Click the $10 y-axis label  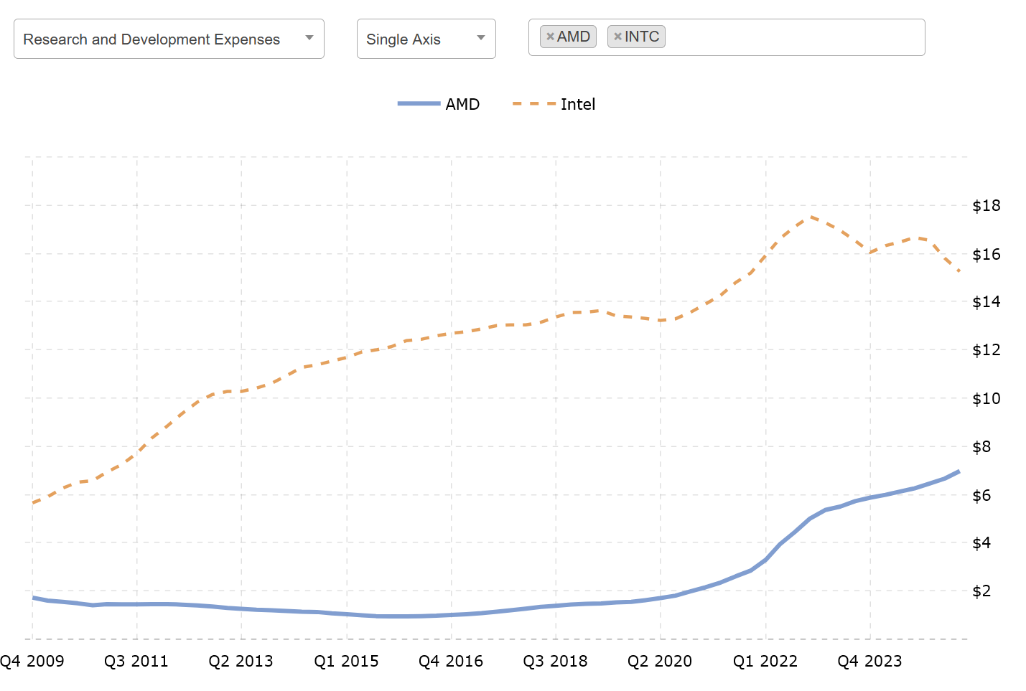click(986, 398)
